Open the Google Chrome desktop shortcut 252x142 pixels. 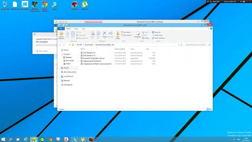[x=45, y=6]
